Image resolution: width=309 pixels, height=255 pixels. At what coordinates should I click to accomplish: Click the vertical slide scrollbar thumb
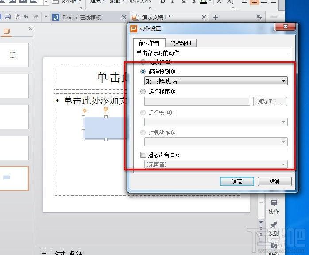[261, 206]
